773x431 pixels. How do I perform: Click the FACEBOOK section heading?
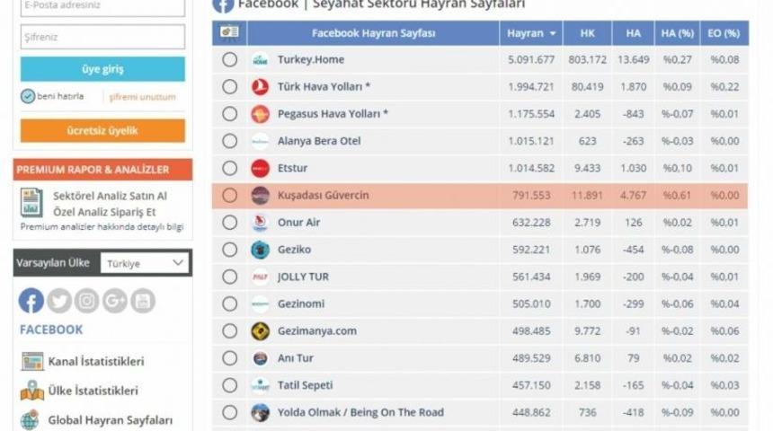(51, 330)
